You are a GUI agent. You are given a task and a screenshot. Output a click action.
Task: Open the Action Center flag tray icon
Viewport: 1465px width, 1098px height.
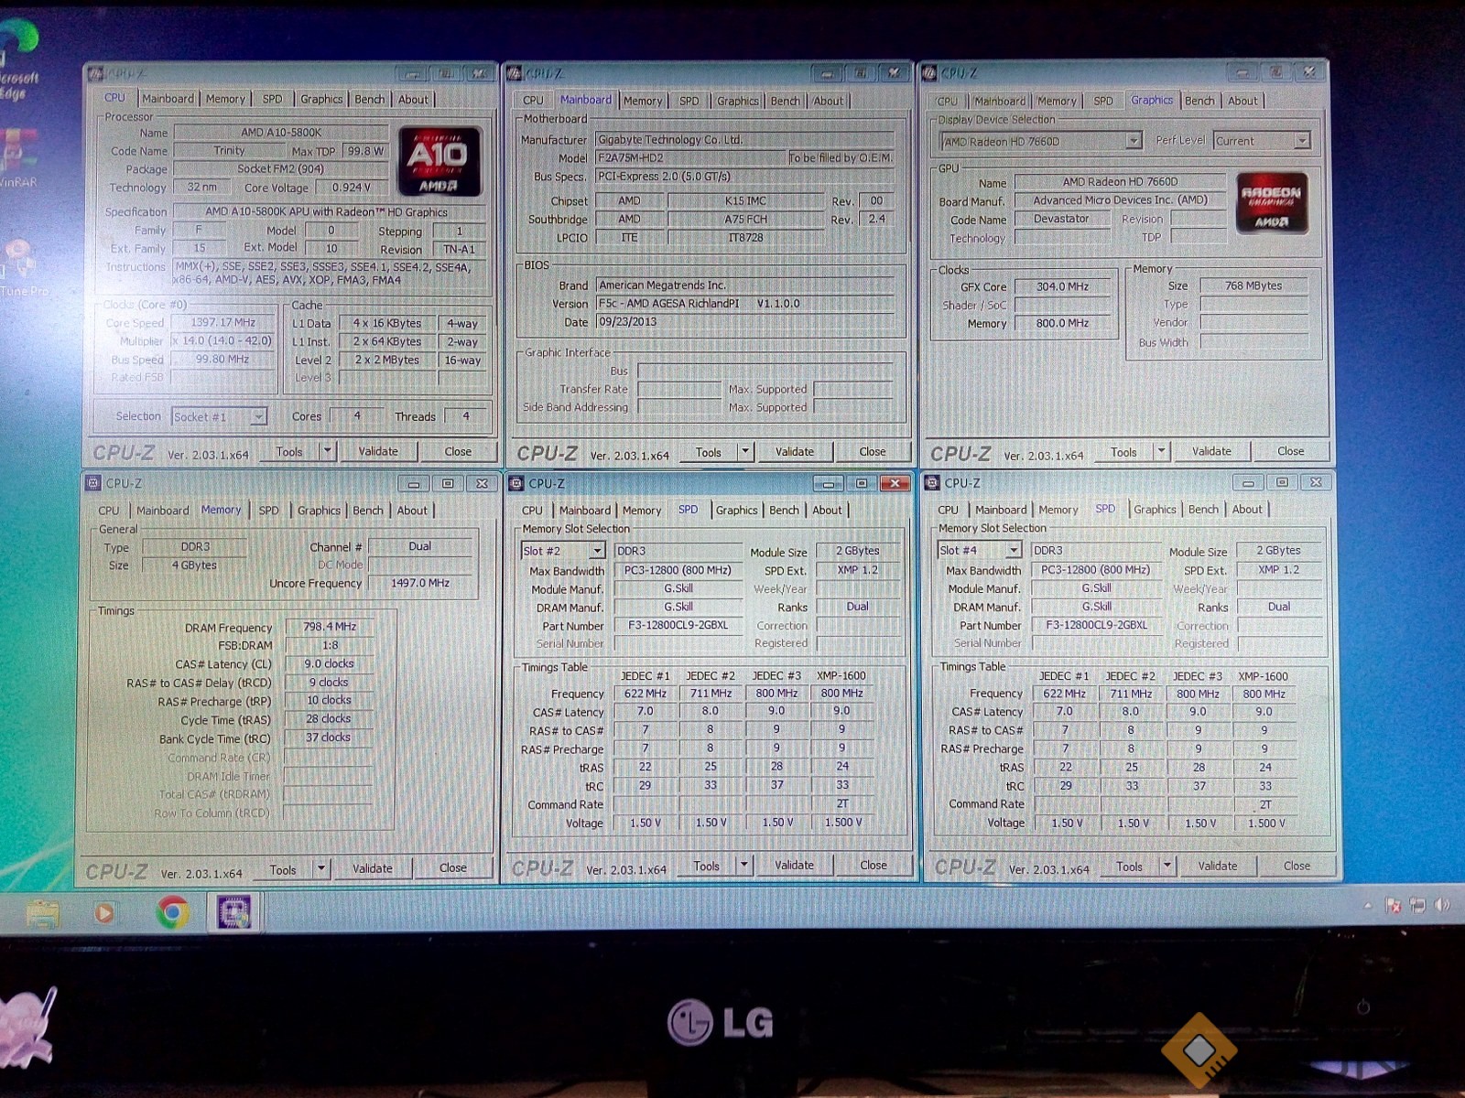tap(1393, 905)
